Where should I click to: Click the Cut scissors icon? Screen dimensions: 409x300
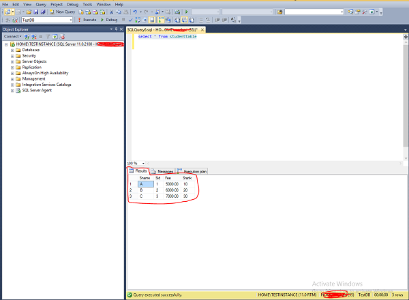112,12
